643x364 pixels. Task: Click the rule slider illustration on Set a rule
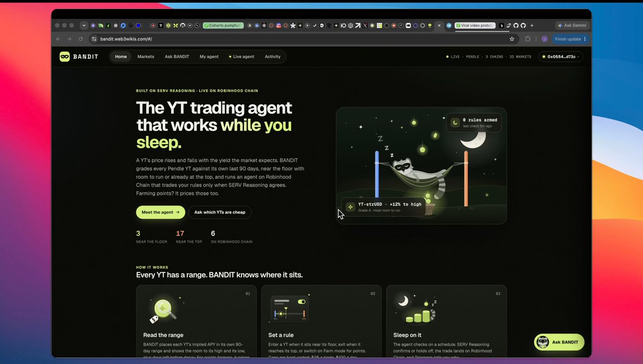290,309
